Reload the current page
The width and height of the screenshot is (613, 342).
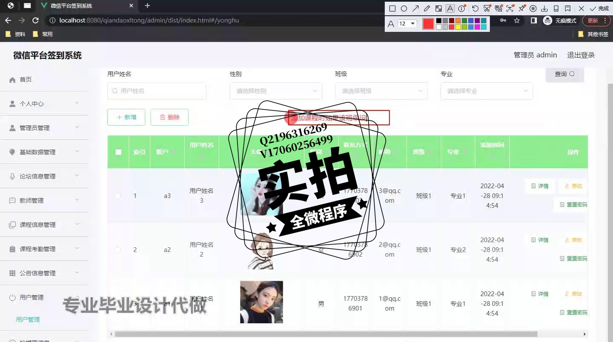[x=36, y=20]
